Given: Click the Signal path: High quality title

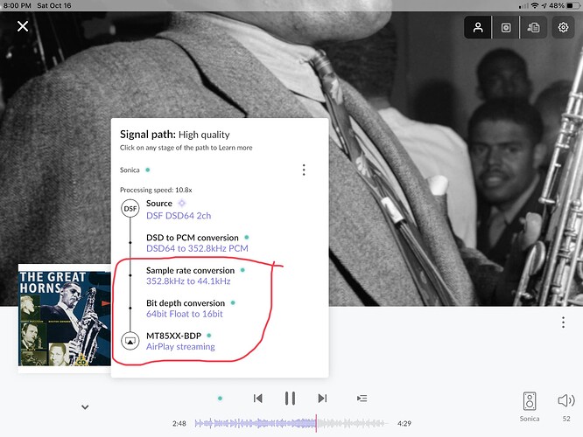Looking at the screenshot, I should pyautogui.click(x=175, y=135).
